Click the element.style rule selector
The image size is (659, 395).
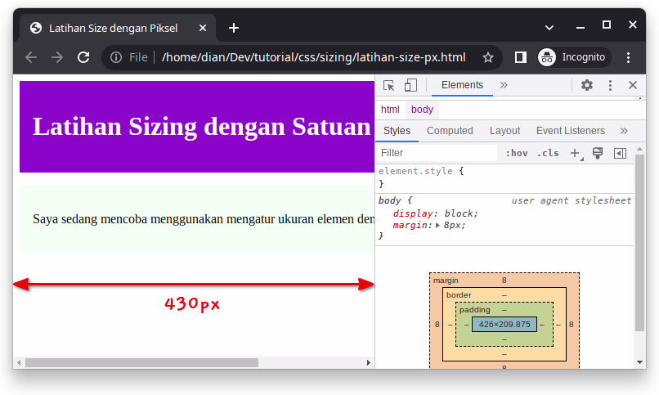click(x=415, y=171)
